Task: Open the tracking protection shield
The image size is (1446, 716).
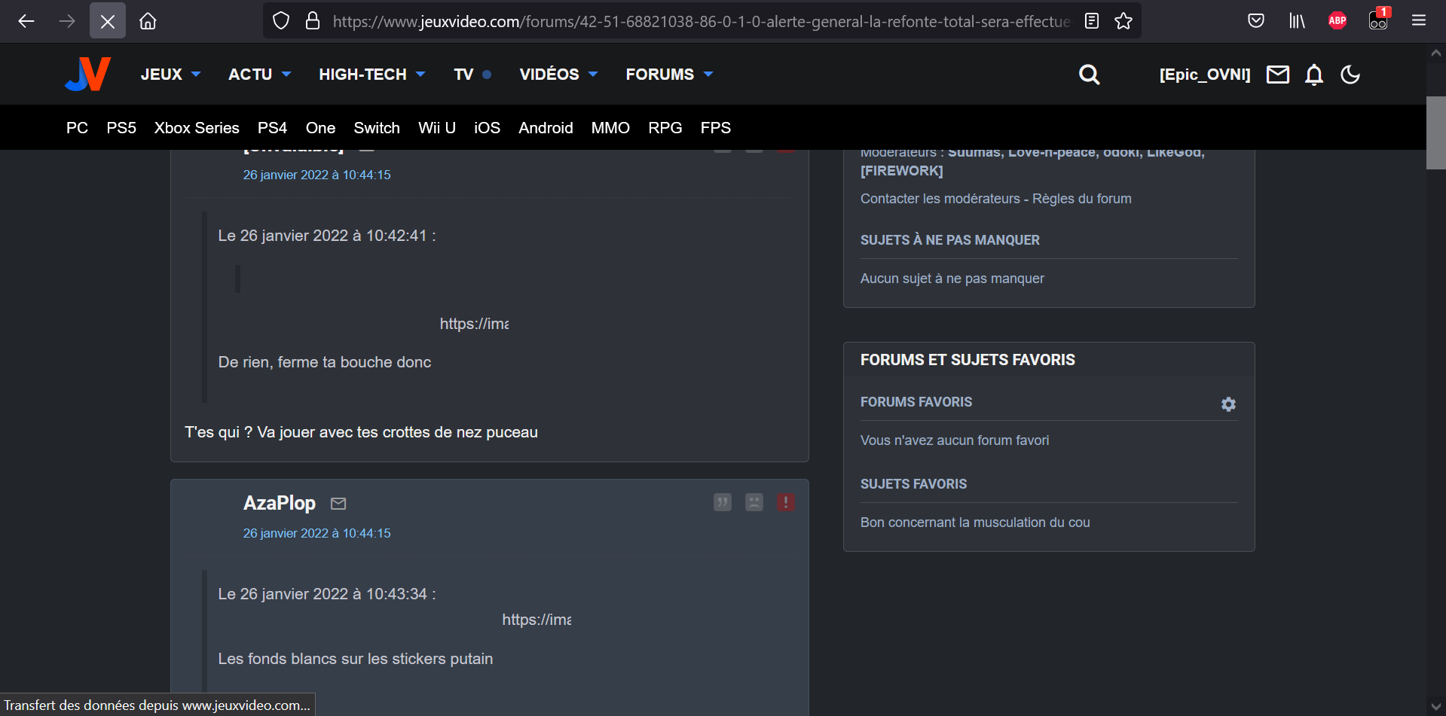Action: pos(281,21)
